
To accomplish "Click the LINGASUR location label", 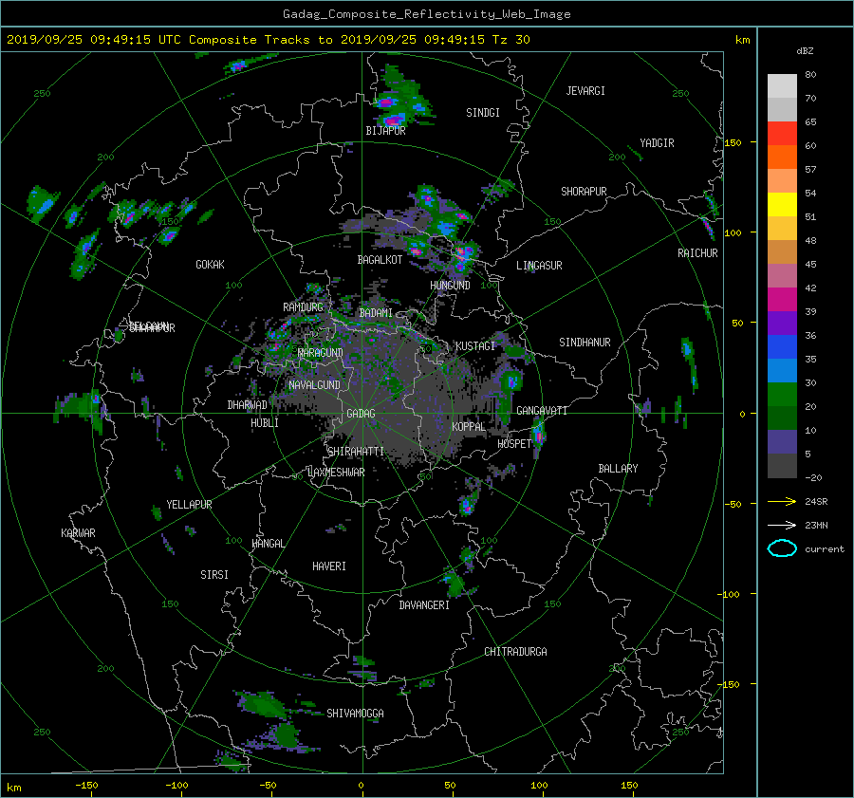I will click(x=539, y=266).
